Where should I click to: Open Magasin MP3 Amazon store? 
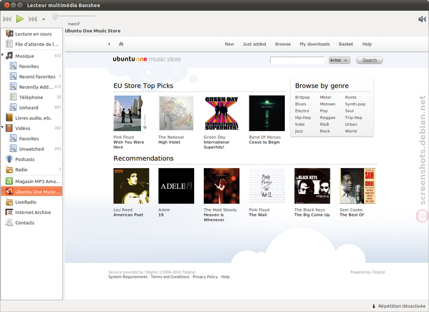pos(32,181)
